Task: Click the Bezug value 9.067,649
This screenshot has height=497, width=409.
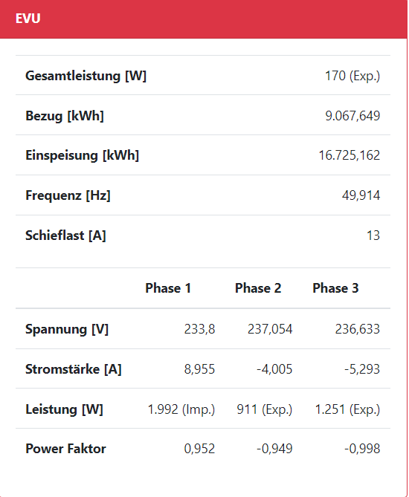Action: pyautogui.click(x=352, y=116)
